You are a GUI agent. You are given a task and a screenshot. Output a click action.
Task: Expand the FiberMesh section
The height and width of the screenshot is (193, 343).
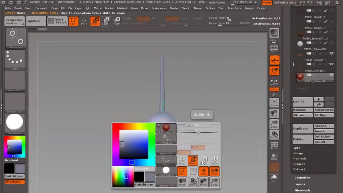(302, 190)
